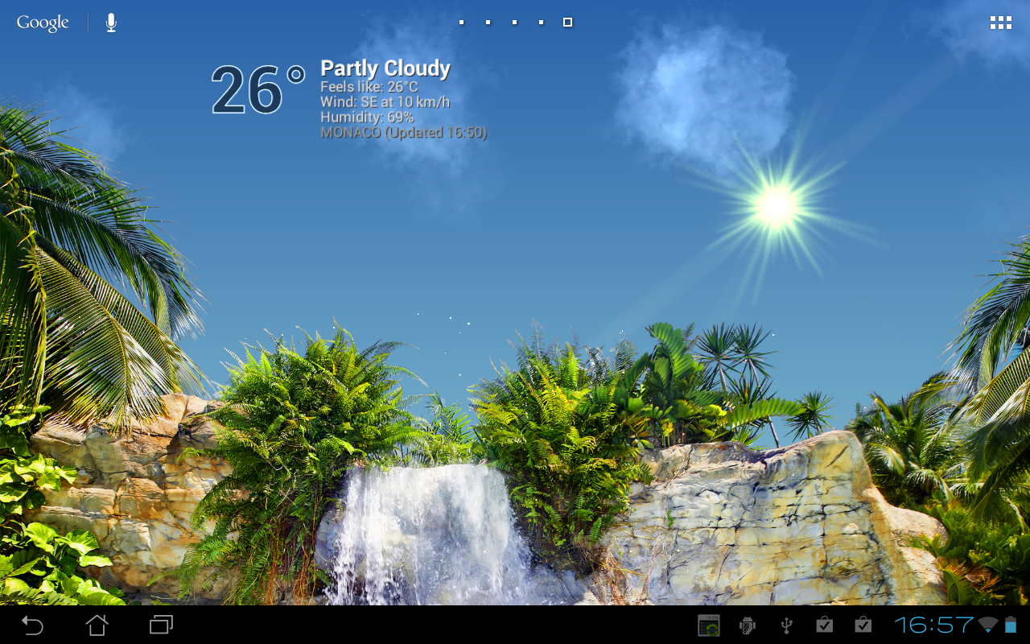Open the first Play Store update notification
The image size is (1030, 644).
click(x=824, y=625)
